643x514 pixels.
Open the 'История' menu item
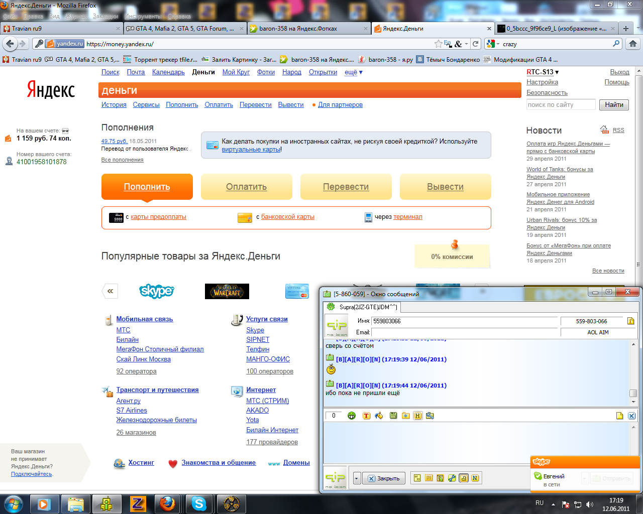coord(114,105)
